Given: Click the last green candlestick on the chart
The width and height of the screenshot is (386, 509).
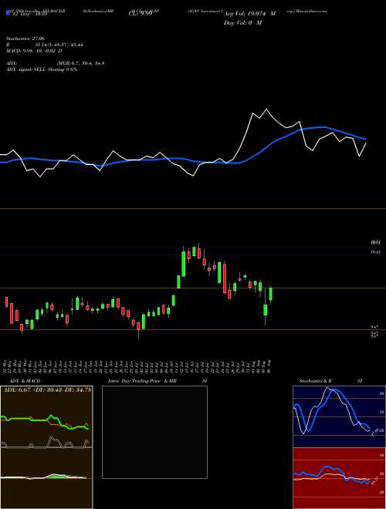Looking at the screenshot, I should click(x=271, y=295).
